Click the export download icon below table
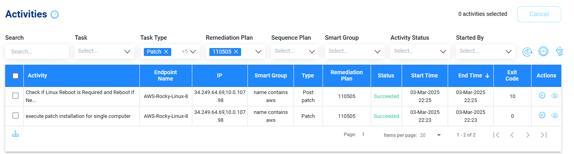Image resolution: width=574 pixels, height=154 pixels. 15,134
